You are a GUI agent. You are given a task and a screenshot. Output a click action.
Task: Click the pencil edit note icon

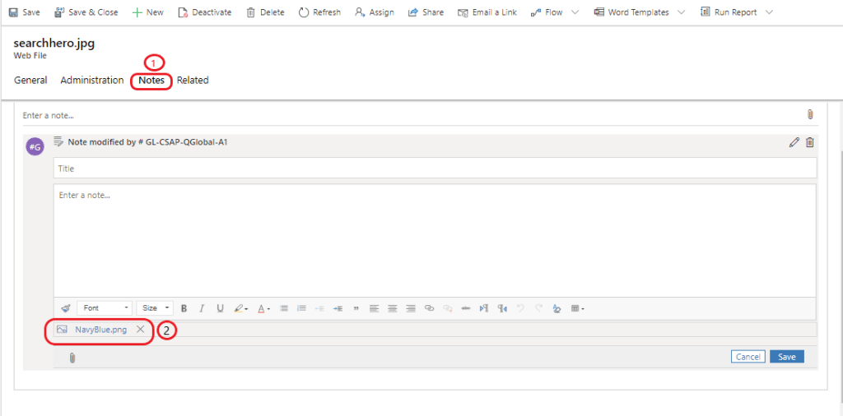tap(794, 142)
